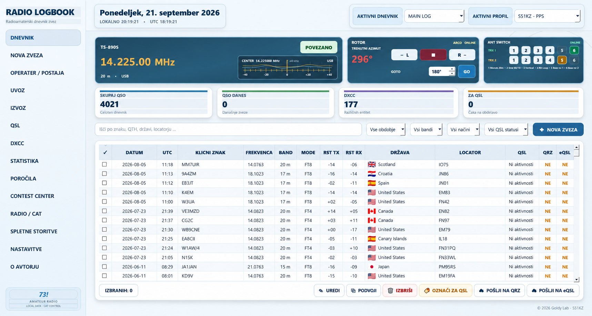Expand the Vsi bandi filter
The height and width of the screenshot is (316, 592).
pyautogui.click(x=426, y=130)
